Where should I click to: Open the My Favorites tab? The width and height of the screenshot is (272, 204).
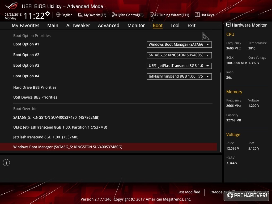[x=25, y=25]
